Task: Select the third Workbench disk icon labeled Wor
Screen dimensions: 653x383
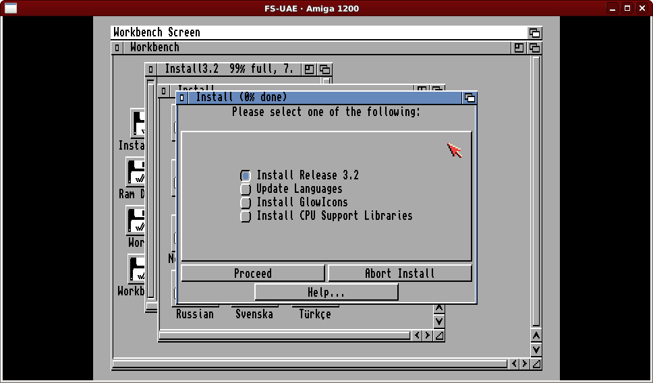Action: click(x=136, y=220)
